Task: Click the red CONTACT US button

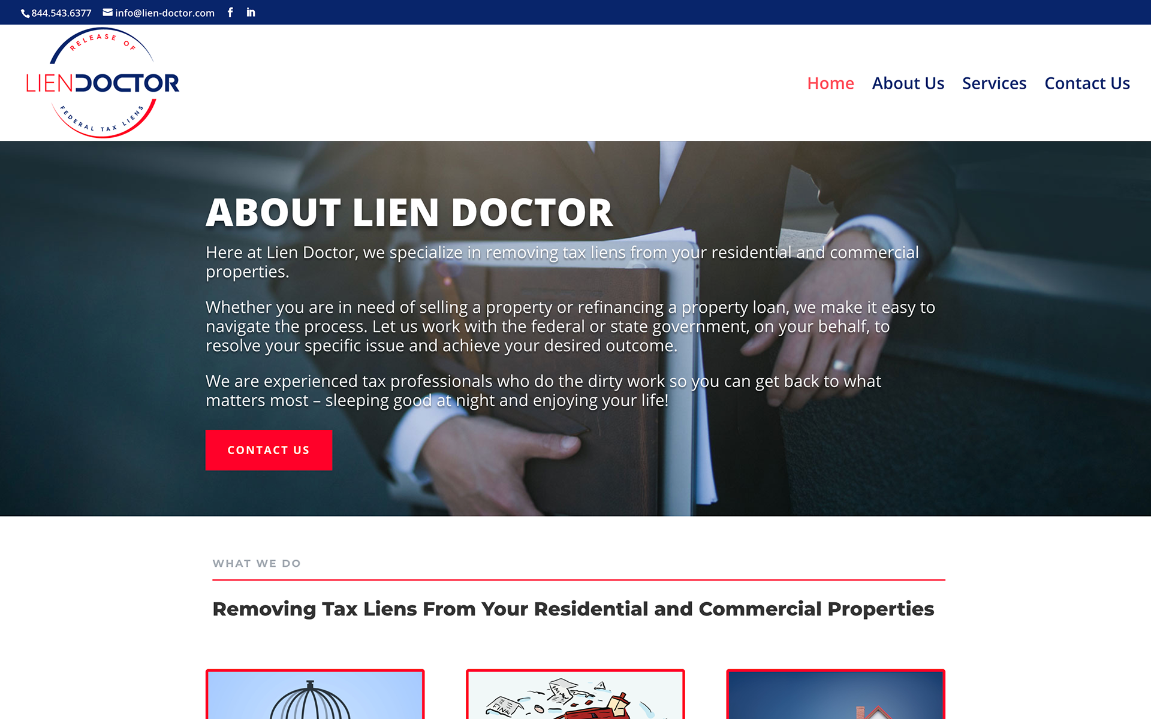Action: (x=269, y=450)
